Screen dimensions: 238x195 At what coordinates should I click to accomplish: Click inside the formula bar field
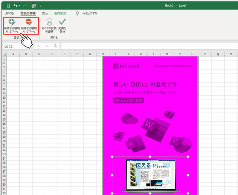(149, 46)
